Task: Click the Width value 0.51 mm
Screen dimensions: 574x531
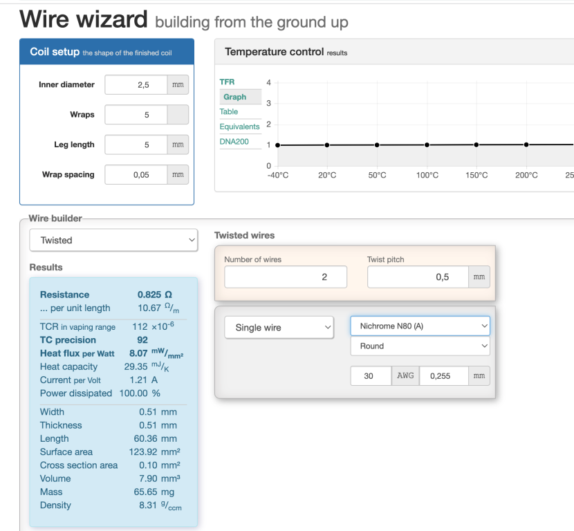Action: click(x=158, y=412)
